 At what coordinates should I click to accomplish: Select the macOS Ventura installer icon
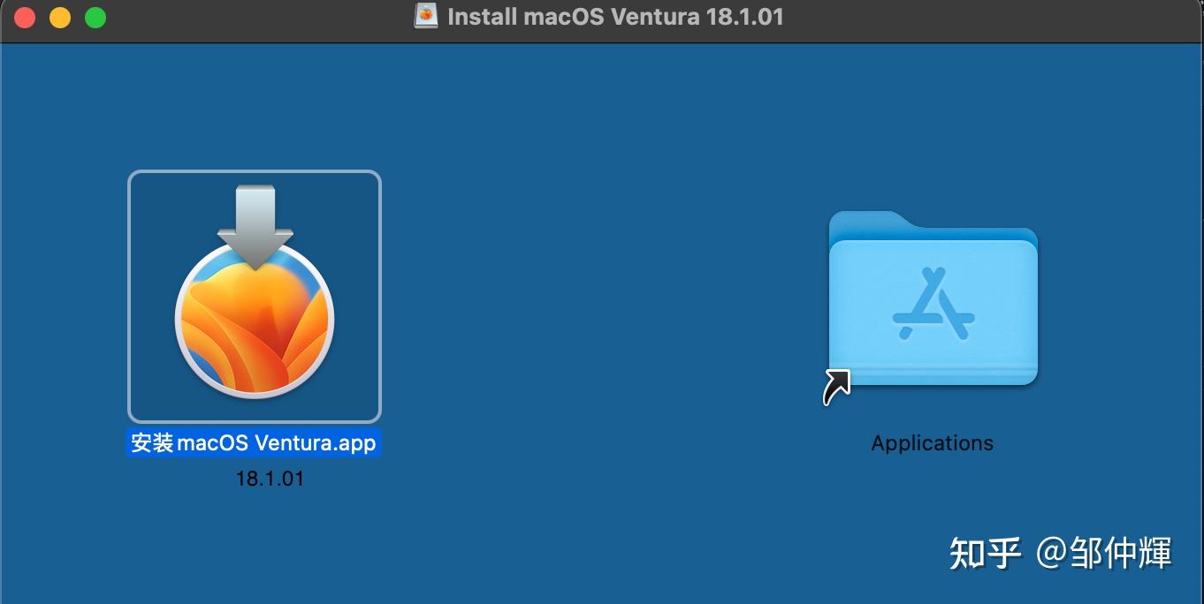tap(255, 296)
